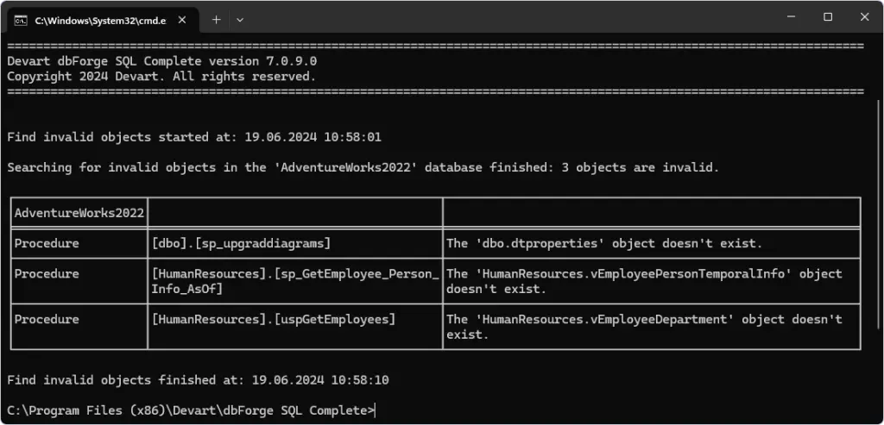
Task: Maximize the terminal window
Action: point(827,17)
